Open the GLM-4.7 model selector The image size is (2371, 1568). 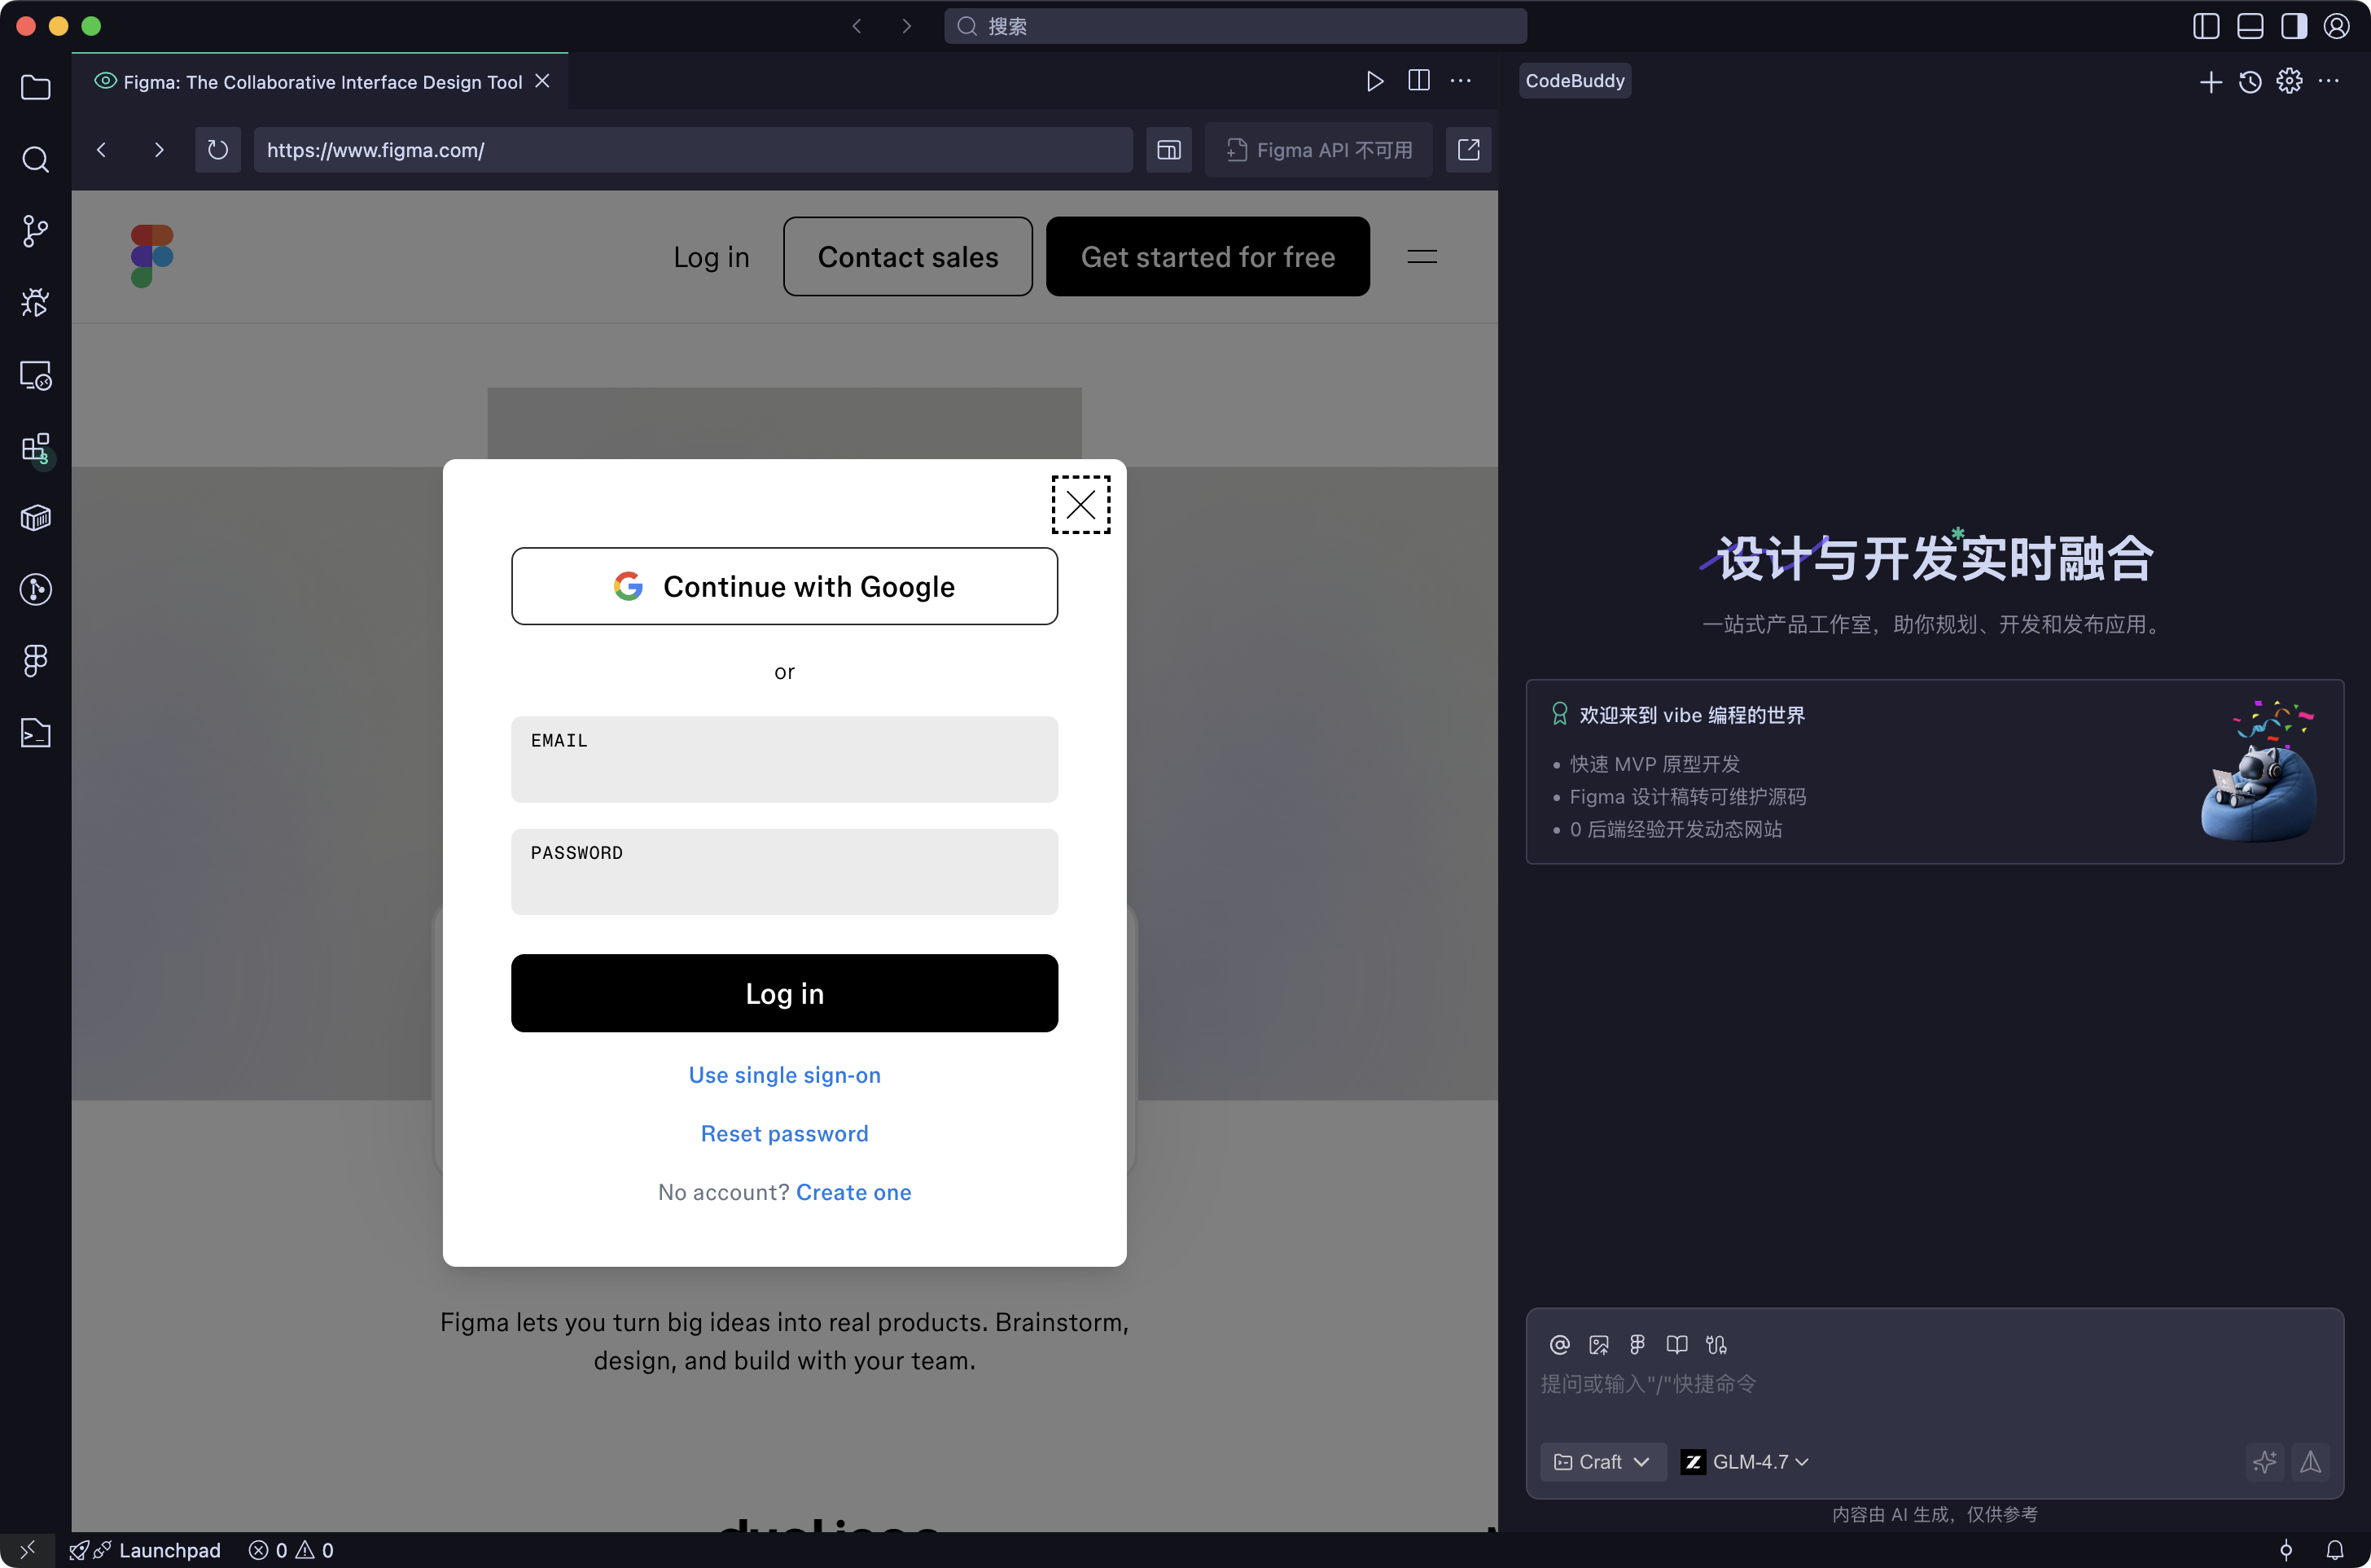(x=1745, y=1461)
